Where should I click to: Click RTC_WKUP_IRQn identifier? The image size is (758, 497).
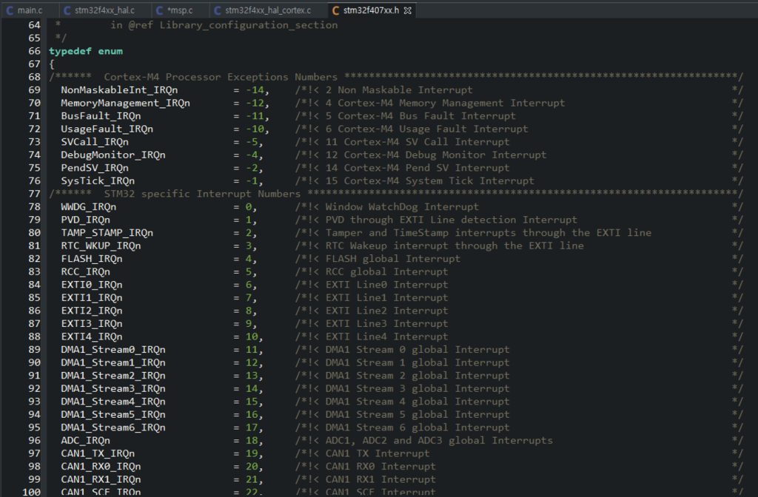[101, 246]
